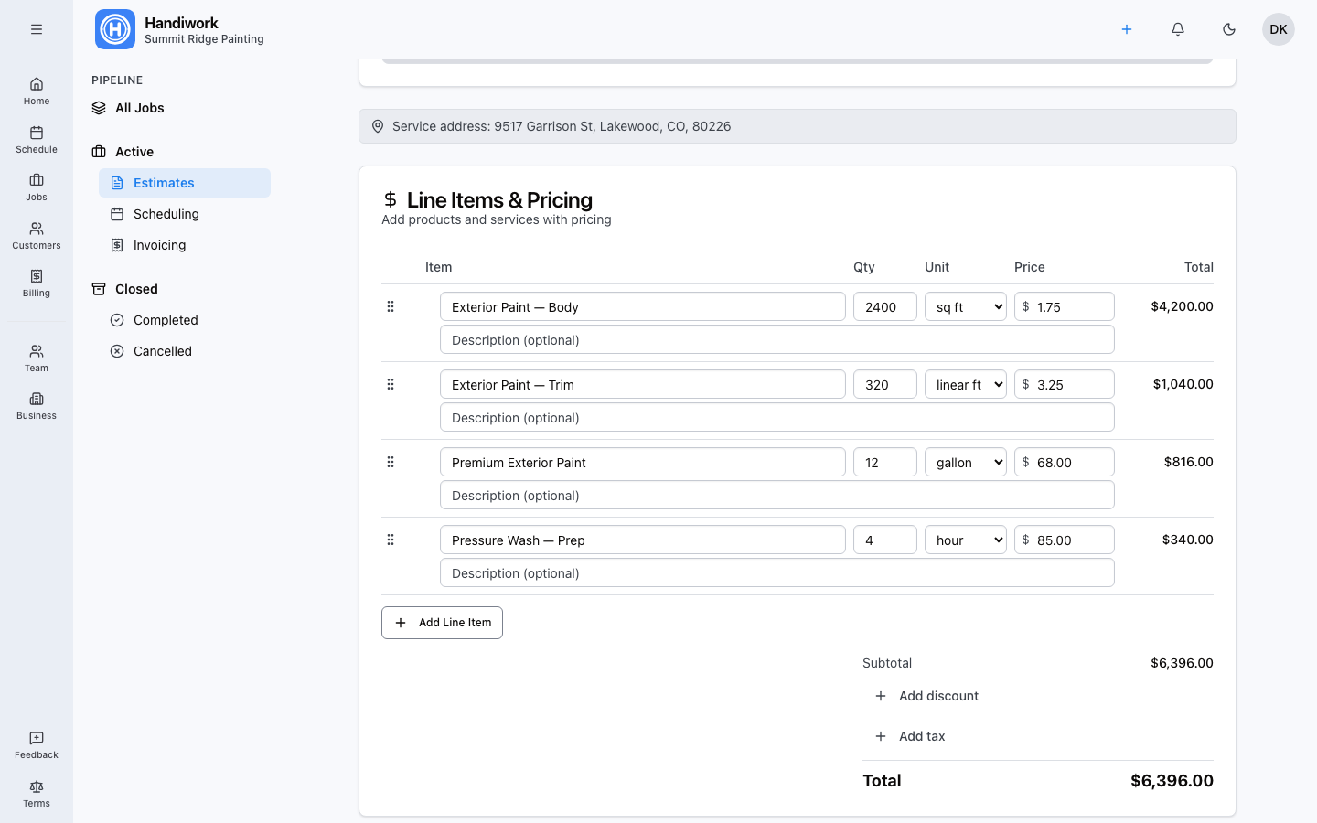Screen dimensions: 1317x823
Task: Edit Exterior Paint — Trim item name field
Action: point(643,384)
